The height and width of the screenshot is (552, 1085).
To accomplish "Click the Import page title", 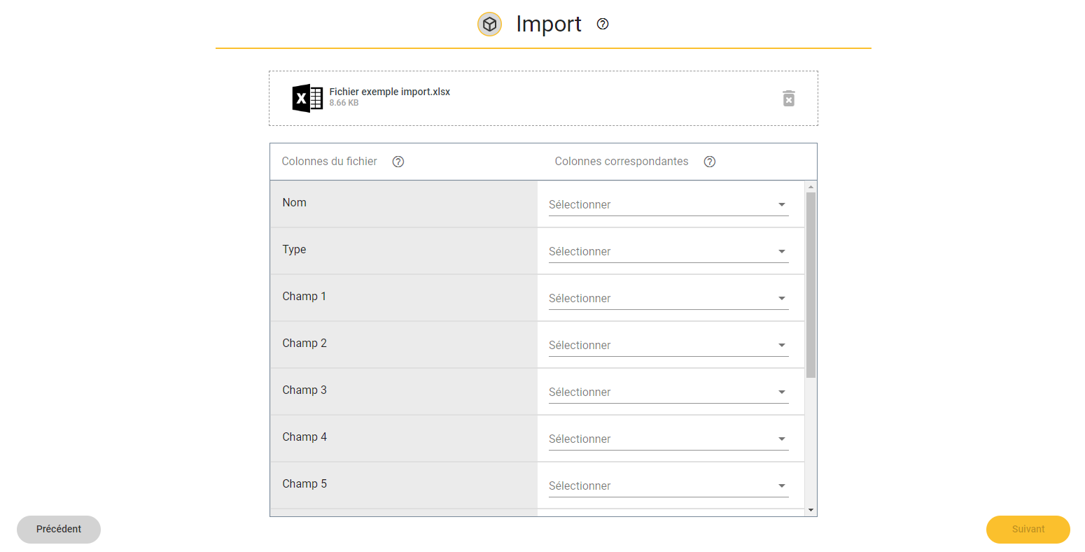I will (x=549, y=24).
